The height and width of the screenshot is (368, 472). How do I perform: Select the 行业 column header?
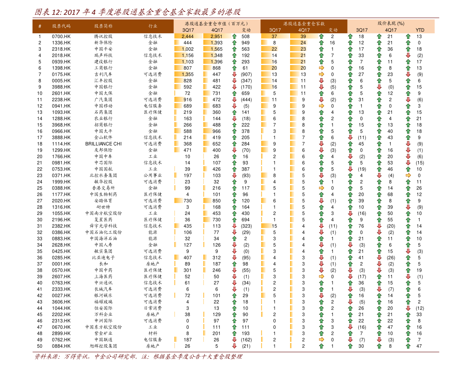click(x=153, y=26)
